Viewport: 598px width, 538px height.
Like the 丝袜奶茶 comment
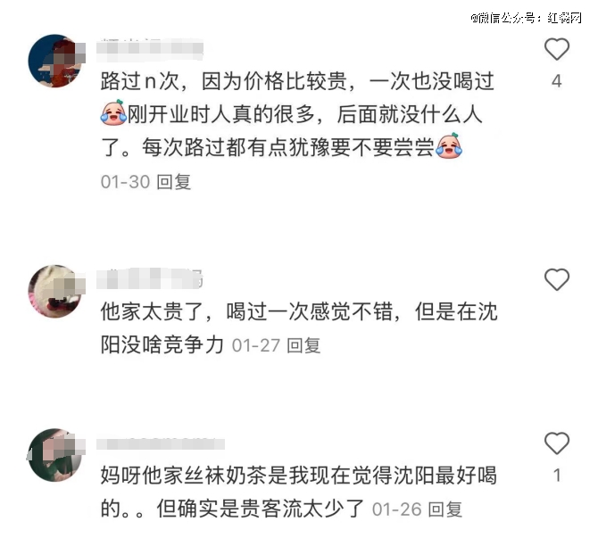click(556, 443)
